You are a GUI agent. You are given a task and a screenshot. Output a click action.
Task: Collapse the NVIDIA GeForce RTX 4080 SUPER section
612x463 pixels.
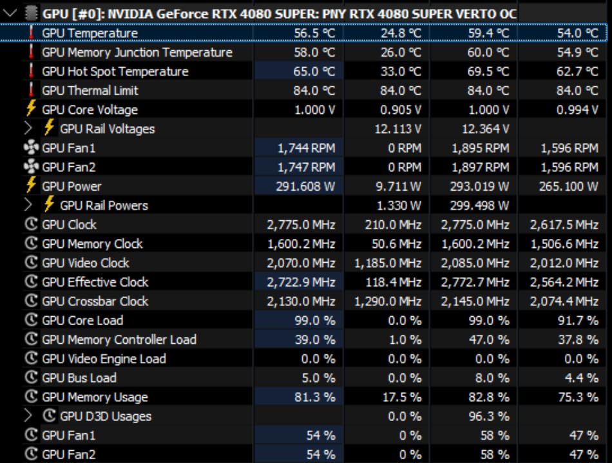point(11,14)
